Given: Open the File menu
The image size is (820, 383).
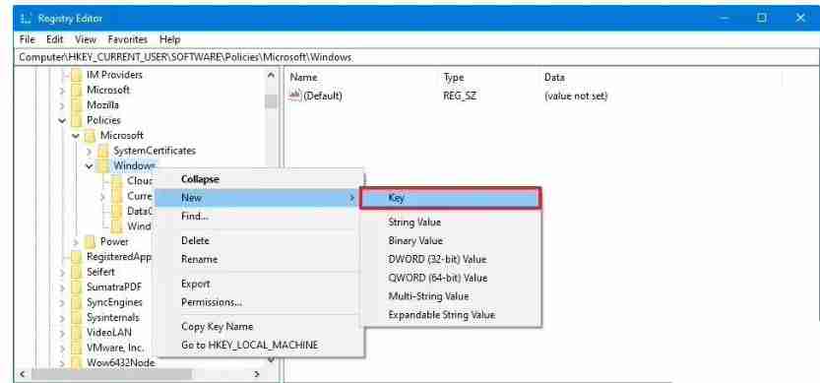Looking at the screenshot, I should point(27,39).
